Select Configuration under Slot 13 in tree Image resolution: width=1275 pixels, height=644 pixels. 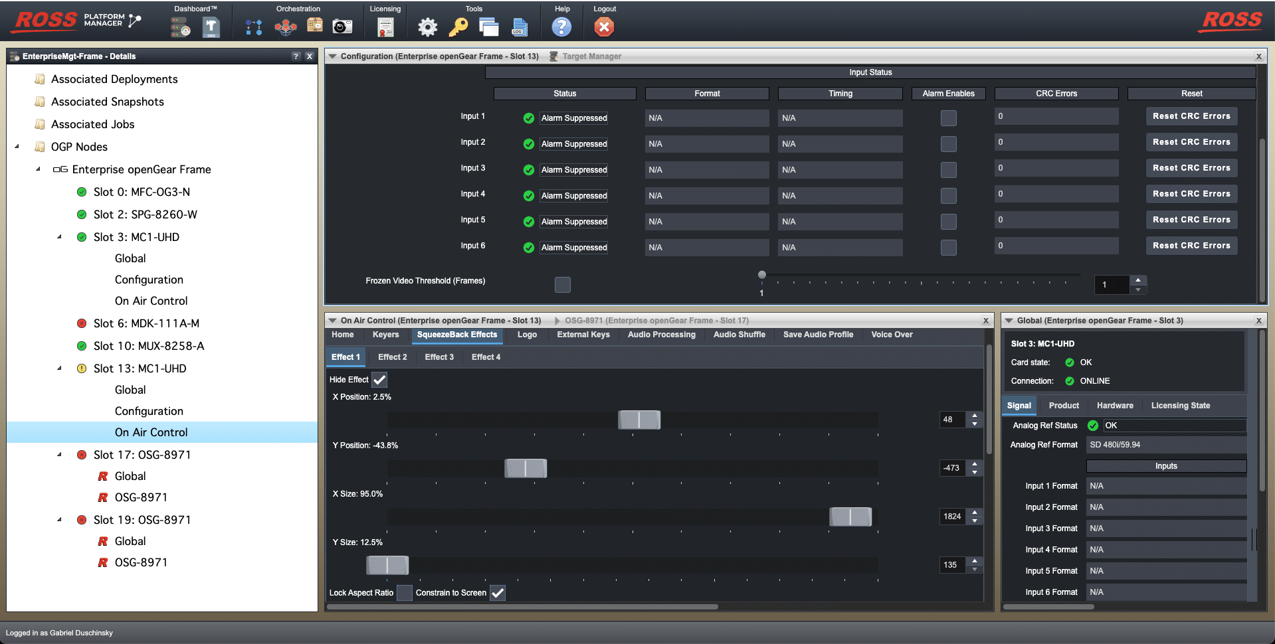click(x=149, y=411)
